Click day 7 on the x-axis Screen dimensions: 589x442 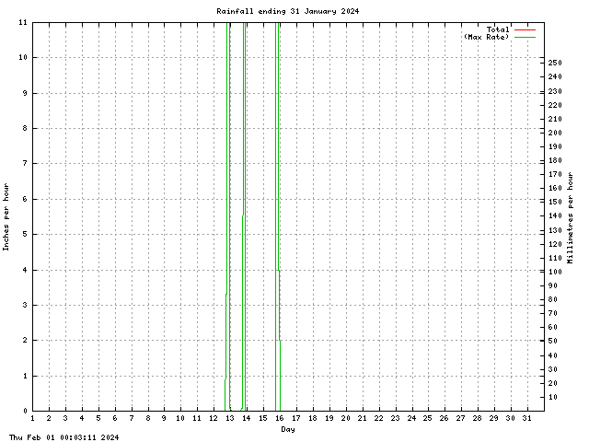[x=132, y=418]
